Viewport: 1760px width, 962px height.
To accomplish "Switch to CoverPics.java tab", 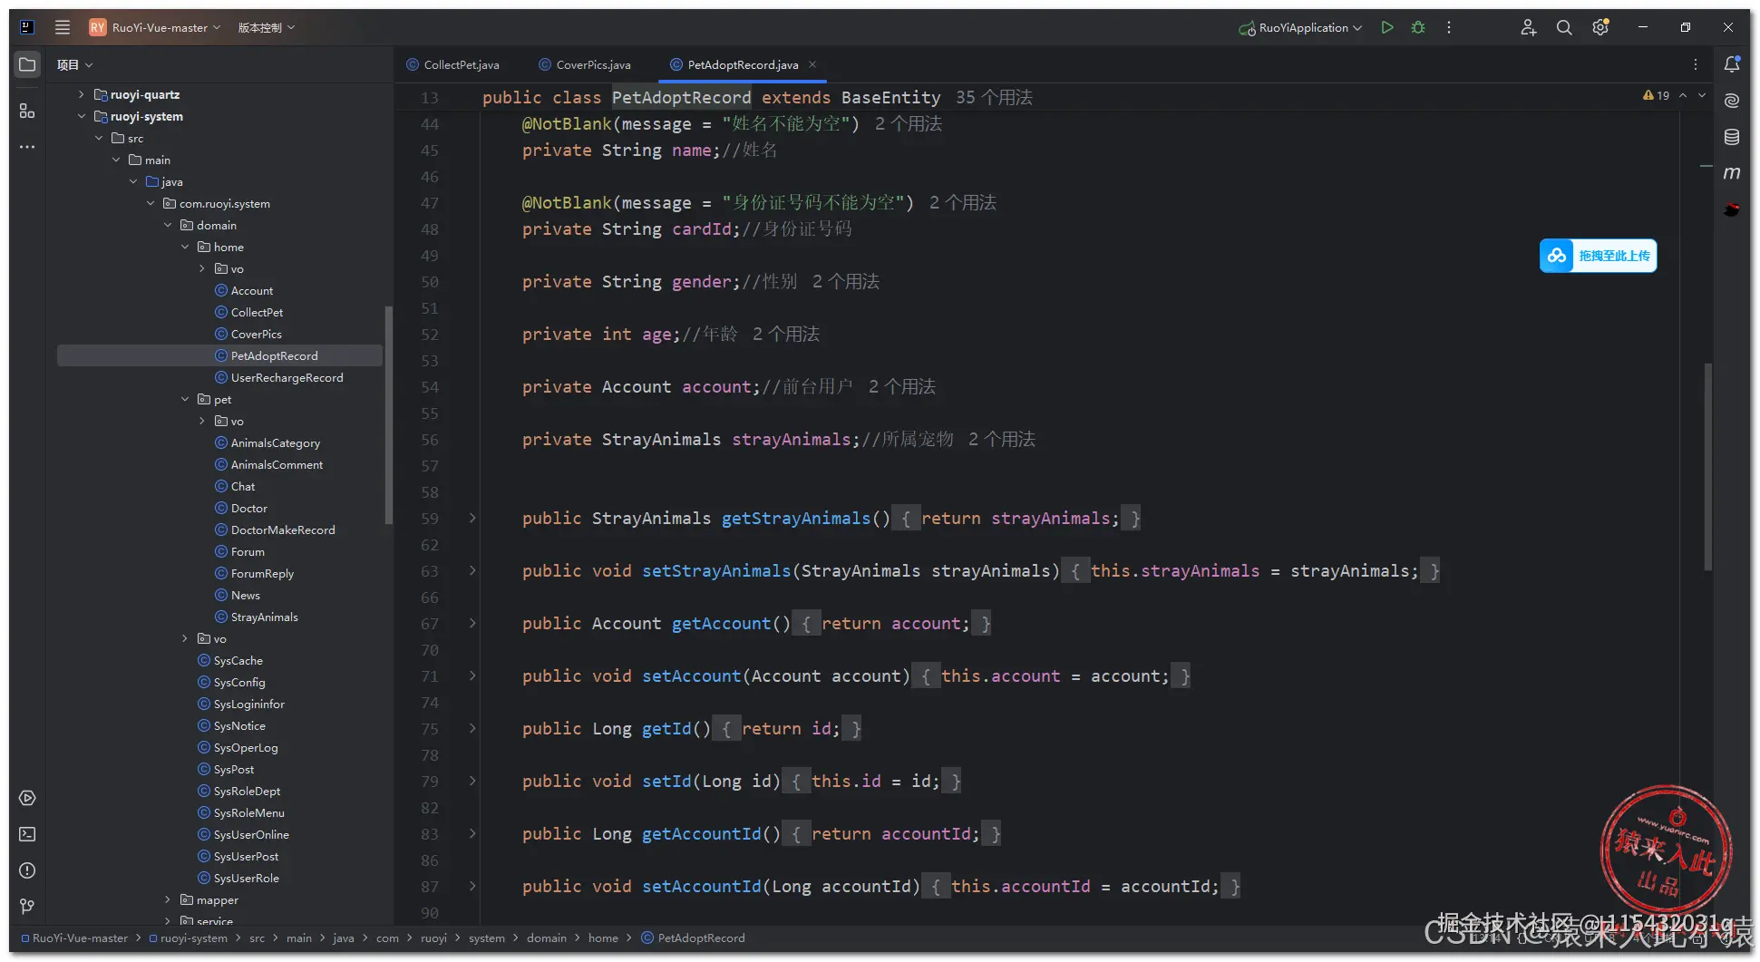I will click(x=585, y=64).
